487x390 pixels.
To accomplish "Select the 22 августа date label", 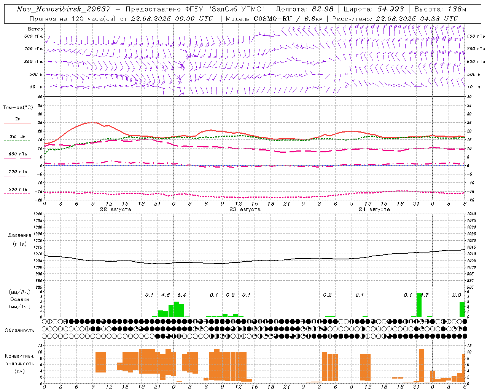I will click(115, 209).
